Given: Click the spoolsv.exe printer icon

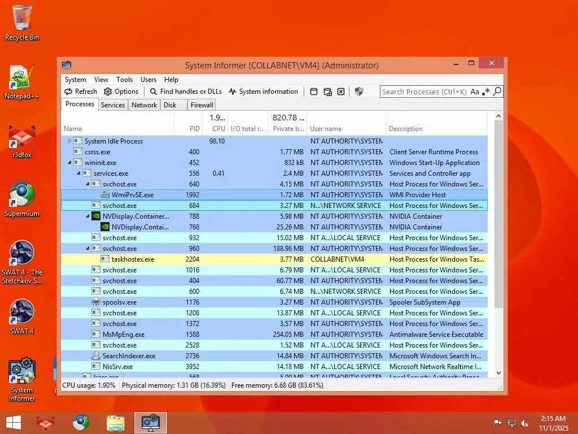Looking at the screenshot, I should click(96, 302).
